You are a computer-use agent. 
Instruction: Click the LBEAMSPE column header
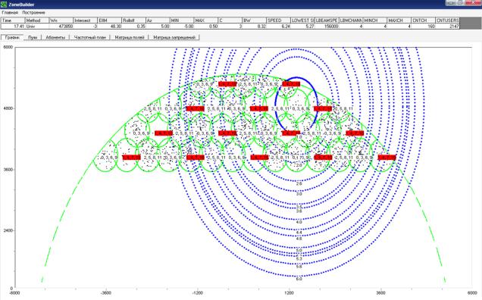pos(327,20)
